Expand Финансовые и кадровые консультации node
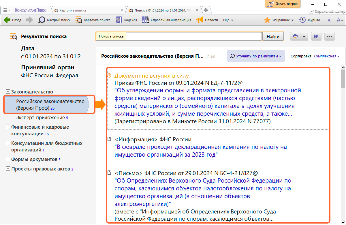This screenshot has height=225, width=346. tap(8, 127)
